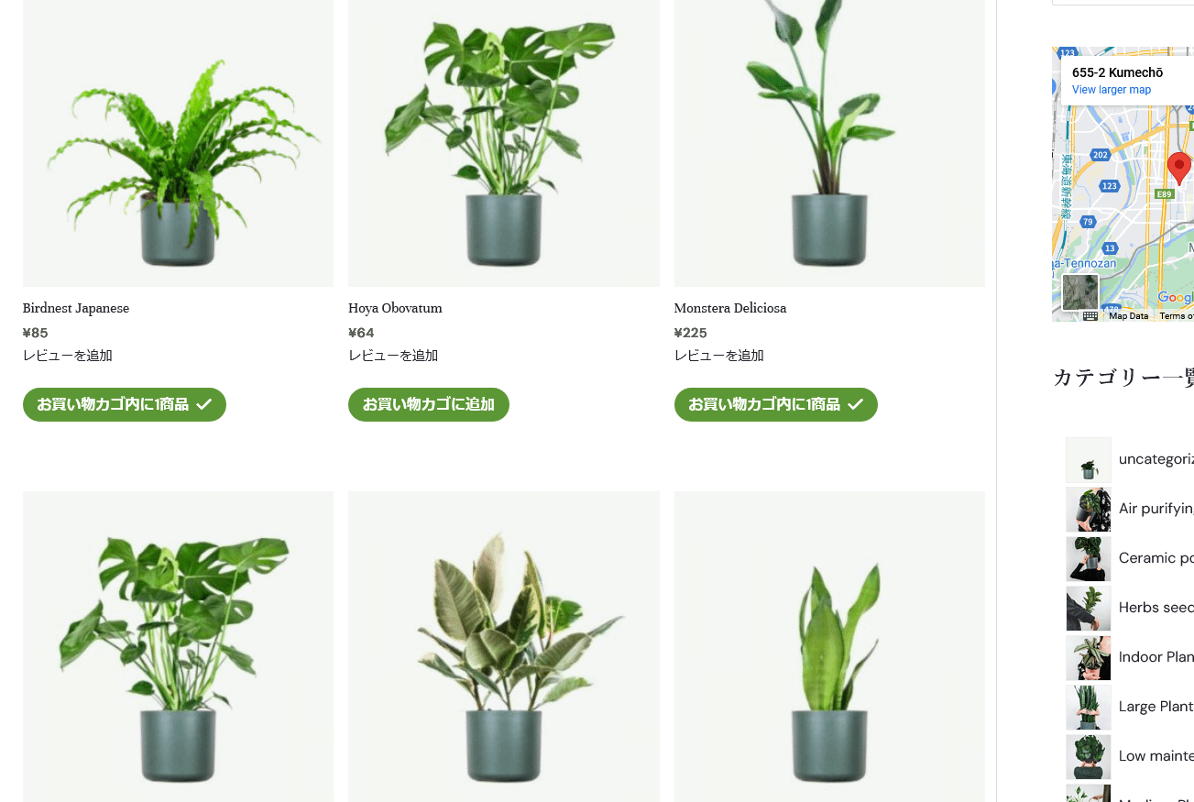Open the variegated rubber plant product image
Screen dimensions: 1194x802
[x=504, y=646]
